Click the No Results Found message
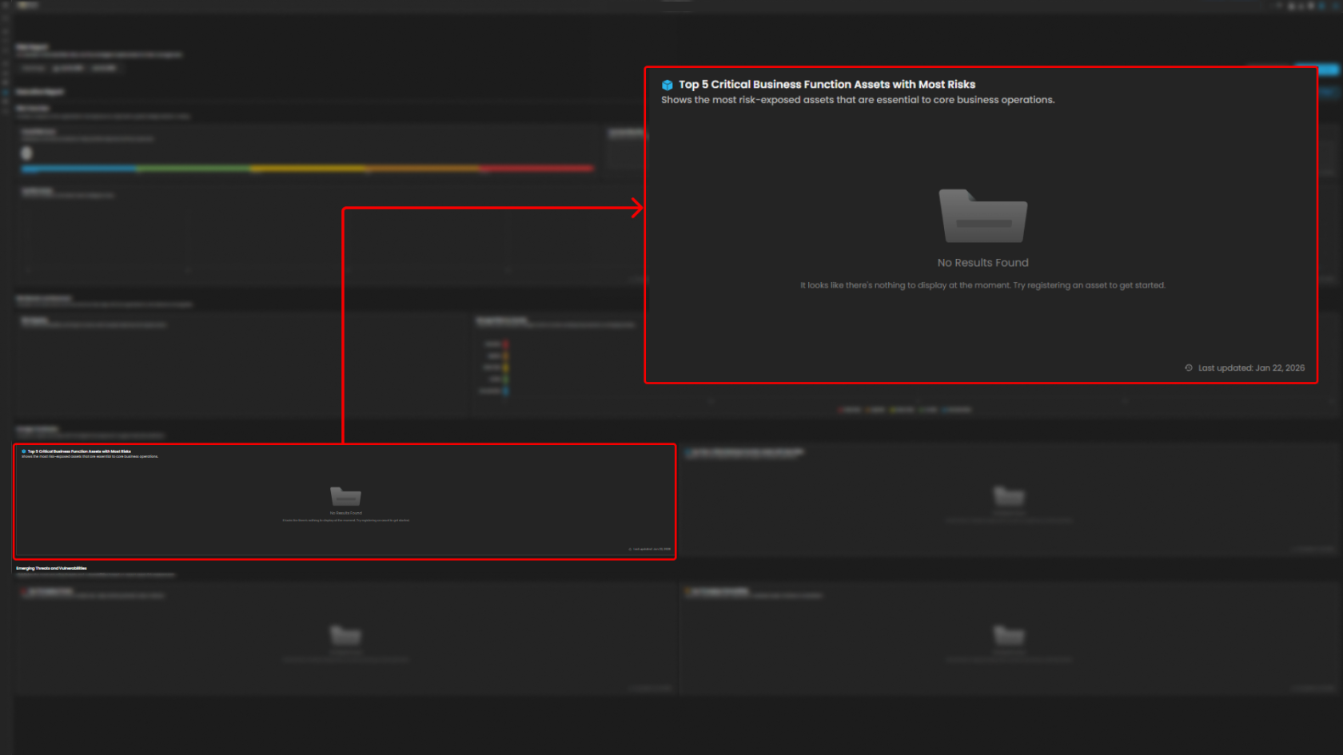 (x=982, y=263)
